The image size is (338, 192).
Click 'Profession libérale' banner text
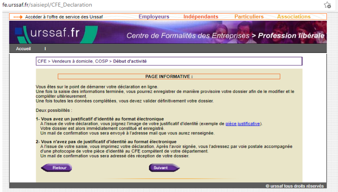click(291, 36)
